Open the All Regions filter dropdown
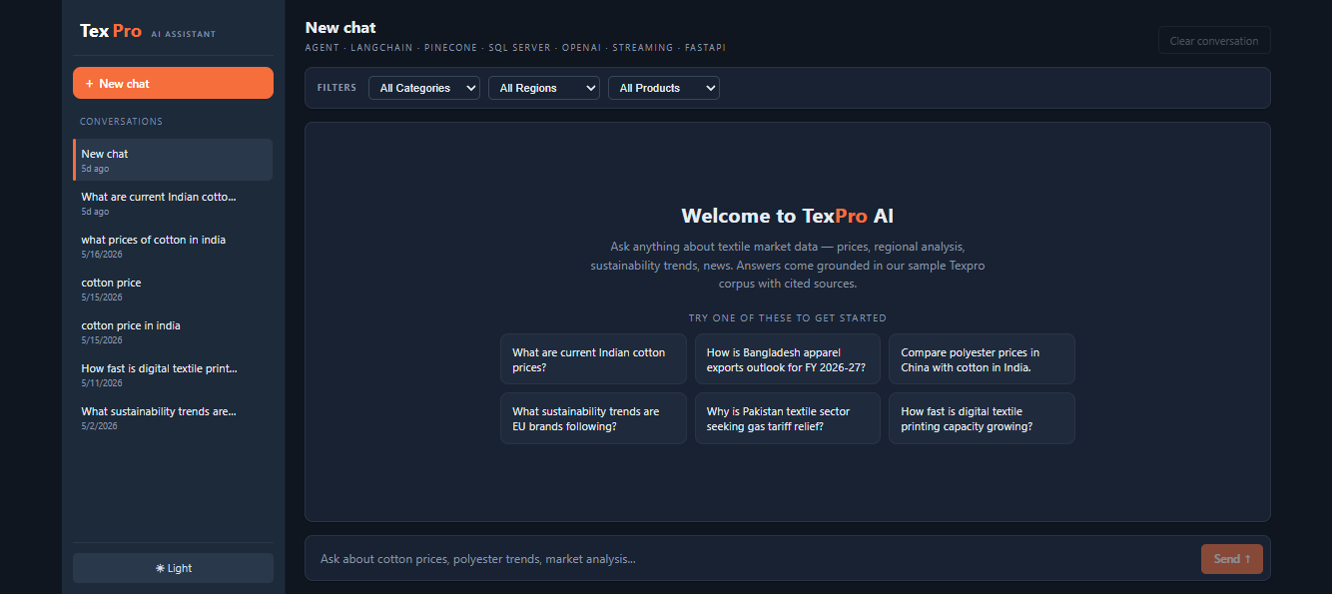 click(x=544, y=88)
